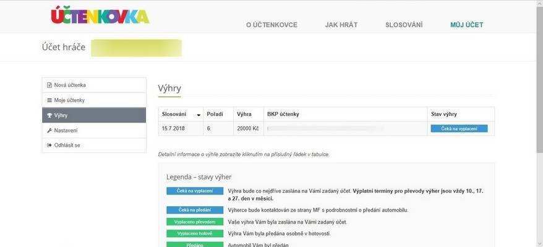This screenshot has width=543, height=247.
Task: Select Výhry in the sidebar
Action: (x=94, y=115)
